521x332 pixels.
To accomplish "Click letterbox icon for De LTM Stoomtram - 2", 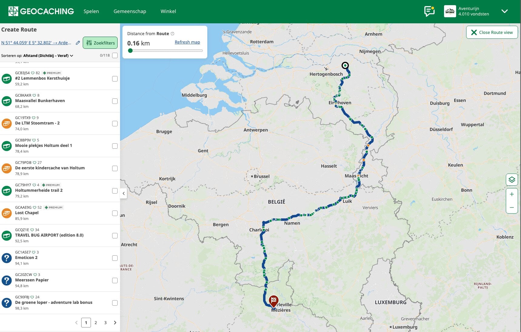I will tap(7, 123).
